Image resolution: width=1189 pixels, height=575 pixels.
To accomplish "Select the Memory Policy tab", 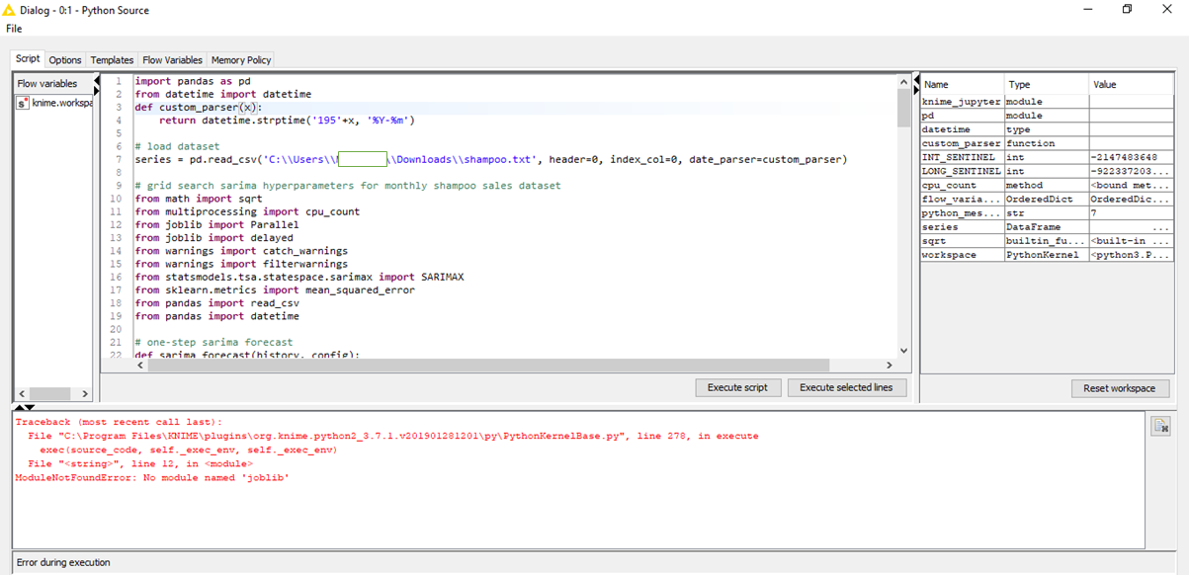I will pyautogui.click(x=240, y=60).
